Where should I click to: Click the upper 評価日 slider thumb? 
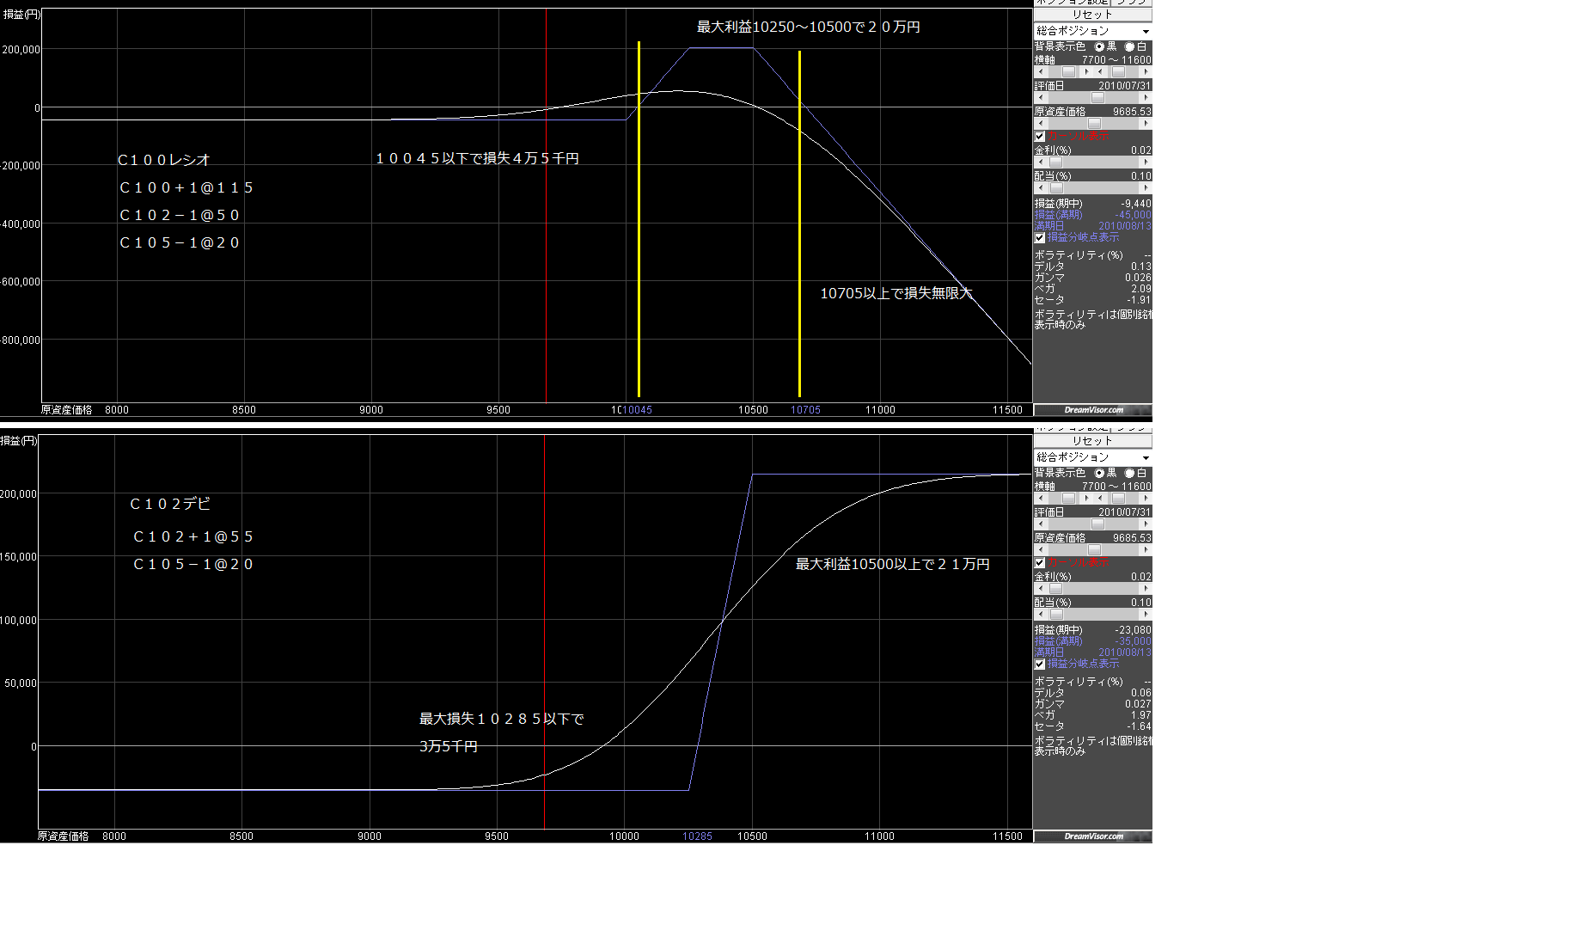click(x=1097, y=98)
